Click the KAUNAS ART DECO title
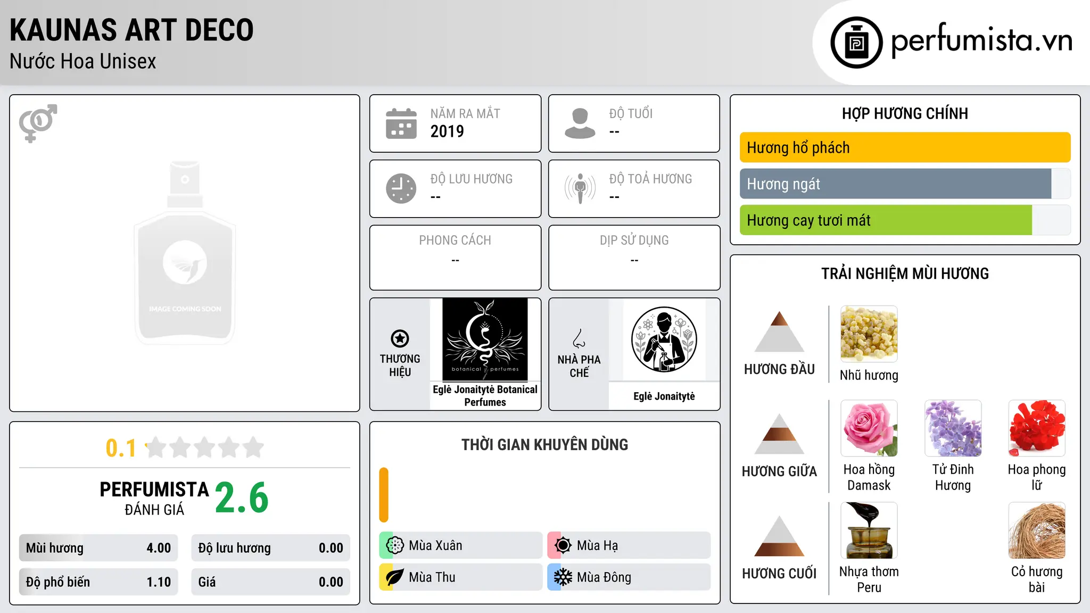Screen dimensions: 1090x613 click(x=131, y=30)
